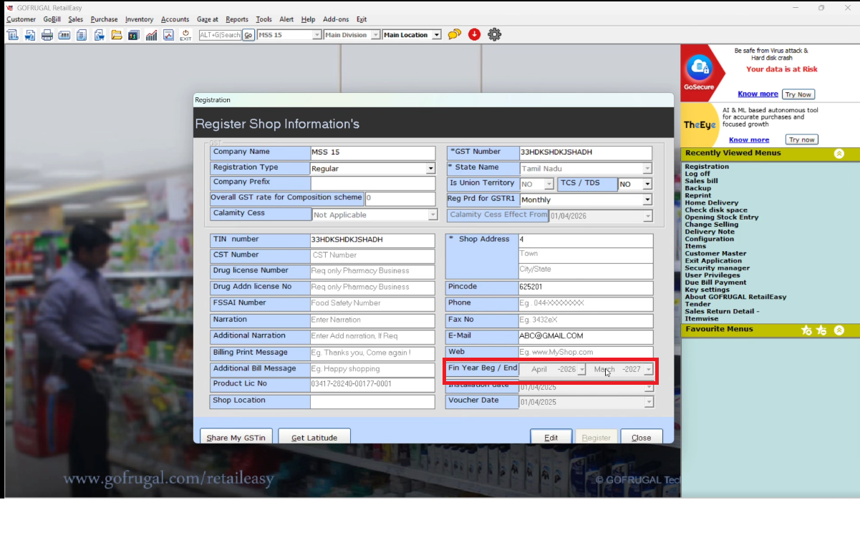Open User Privileges from recent menus

click(712, 275)
